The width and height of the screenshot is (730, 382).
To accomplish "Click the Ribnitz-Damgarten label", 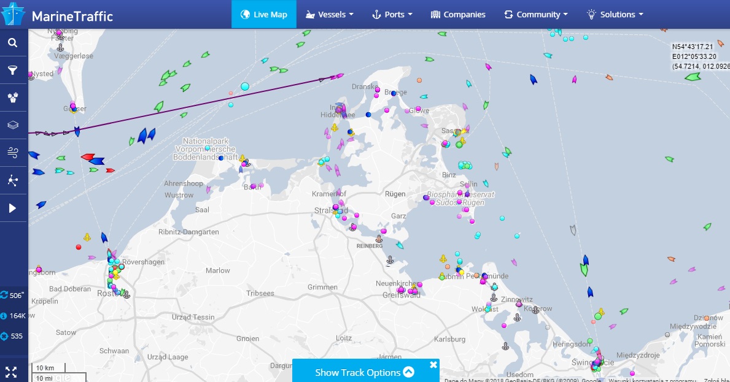I will [188, 232].
